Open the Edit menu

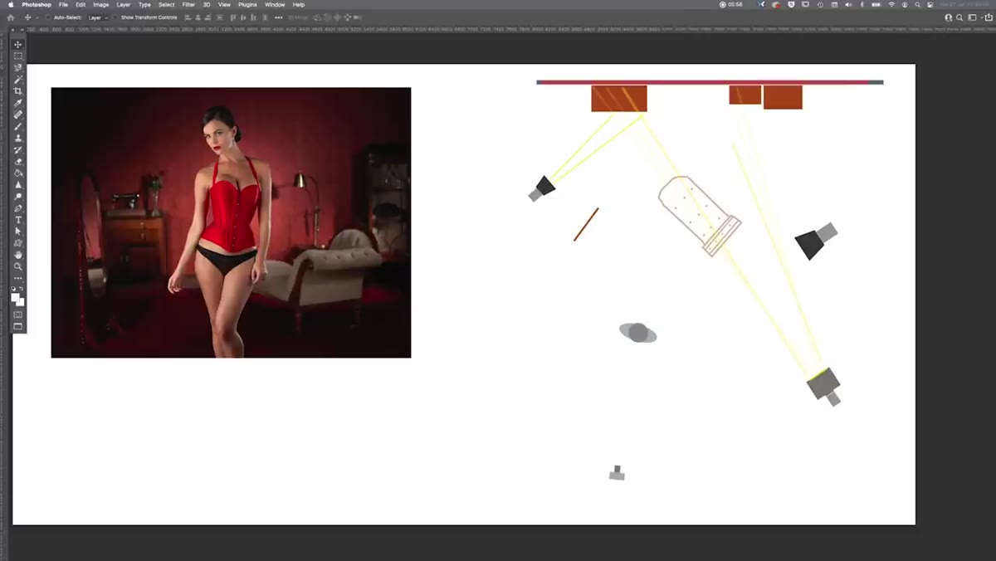click(81, 5)
